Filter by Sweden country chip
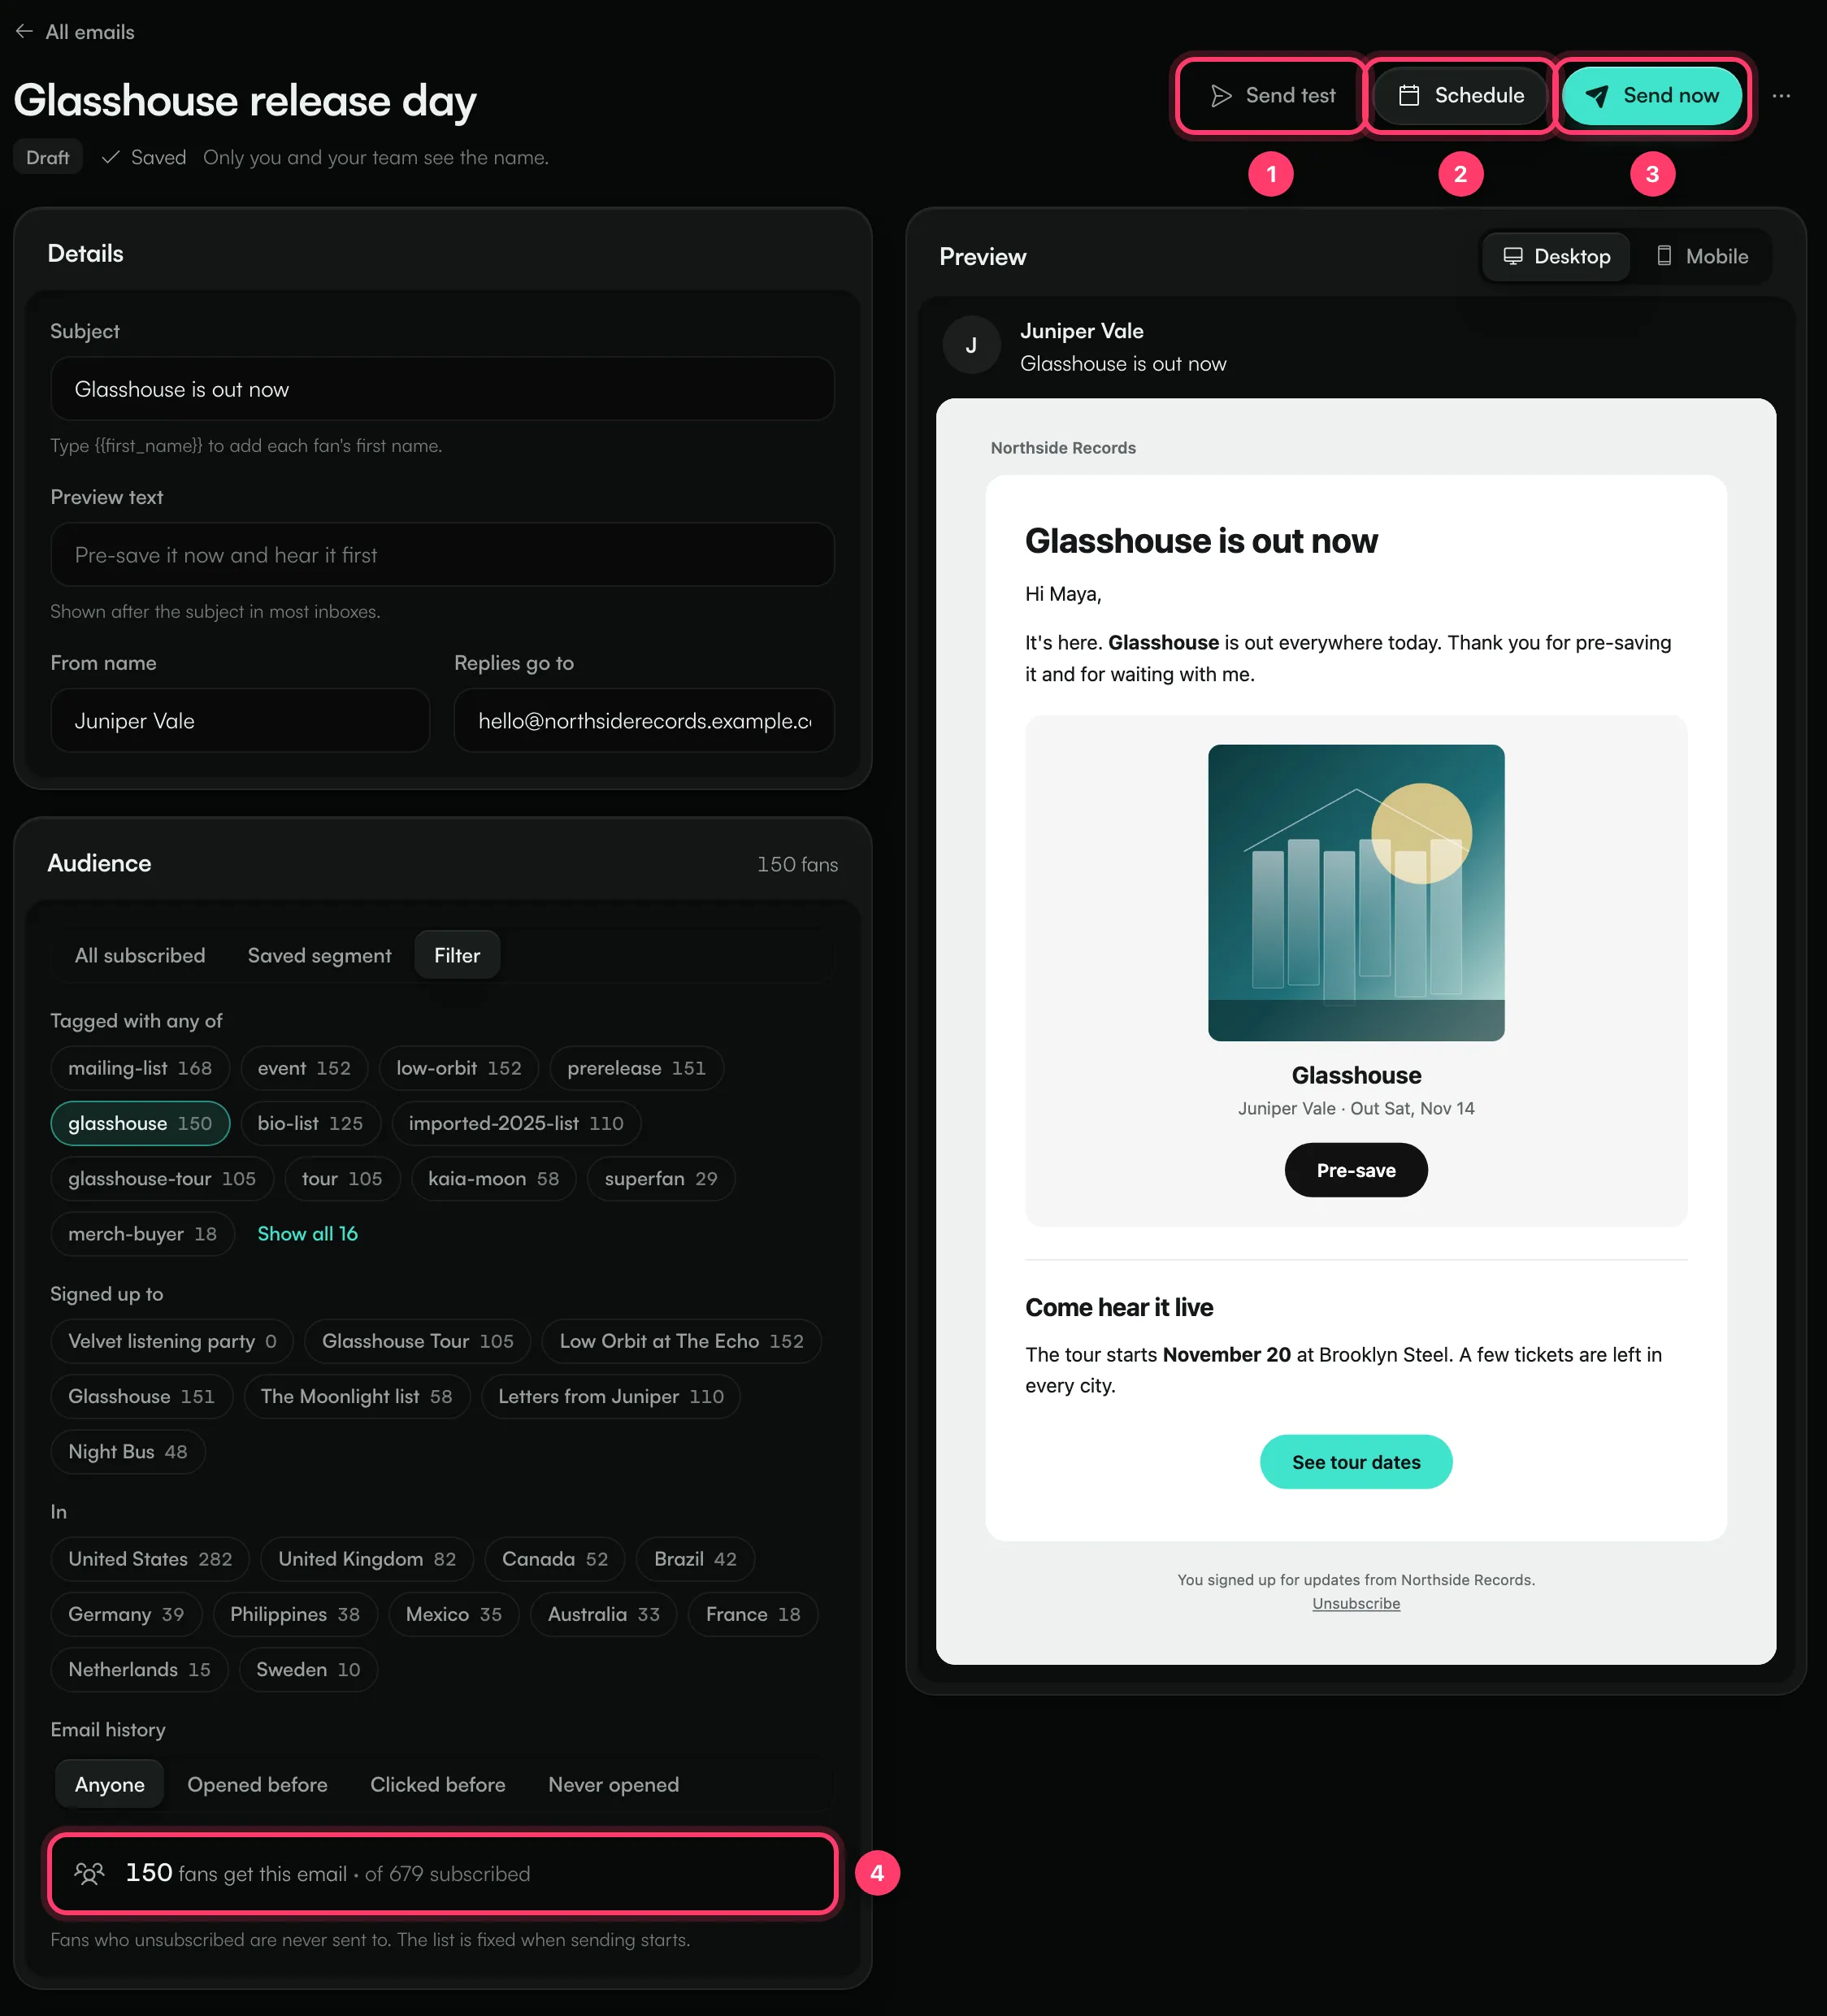1827x2016 pixels. tap(308, 1669)
